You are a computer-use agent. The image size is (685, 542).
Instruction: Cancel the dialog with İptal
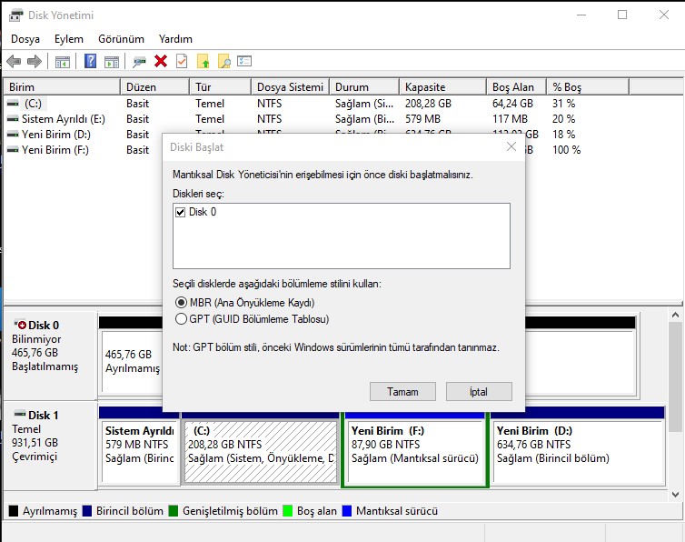[479, 392]
